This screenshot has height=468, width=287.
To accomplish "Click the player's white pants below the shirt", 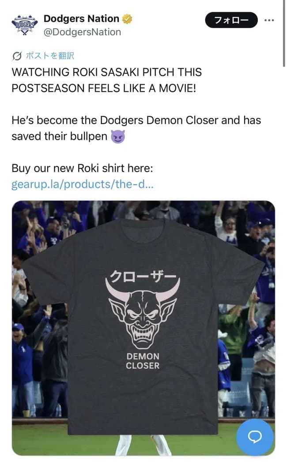I will point(143,445).
